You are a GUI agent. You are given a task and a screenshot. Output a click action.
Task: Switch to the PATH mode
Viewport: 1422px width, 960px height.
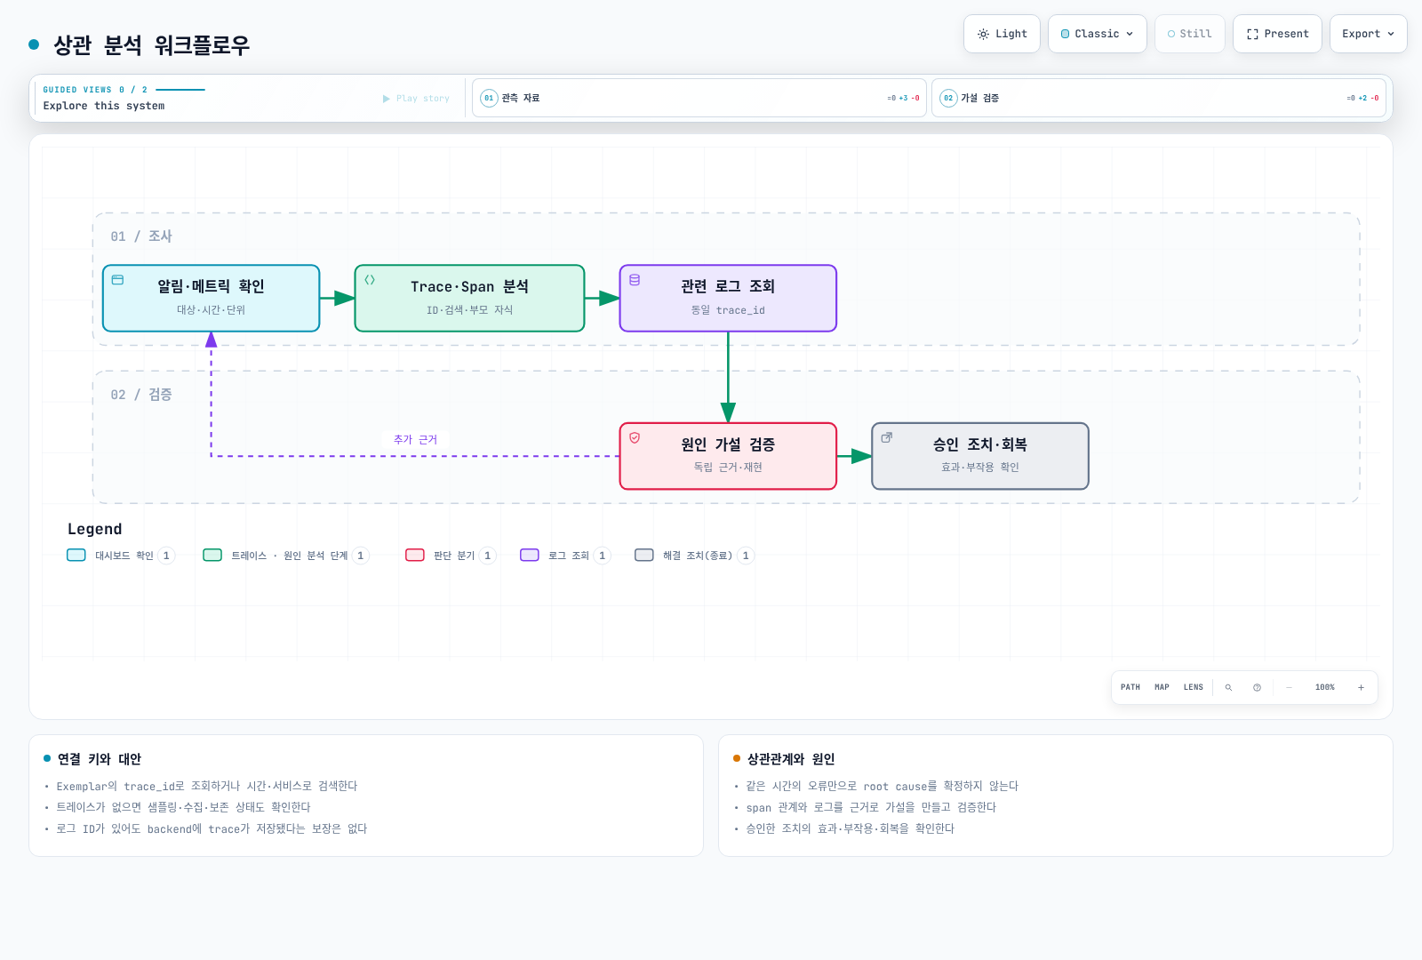coord(1130,687)
